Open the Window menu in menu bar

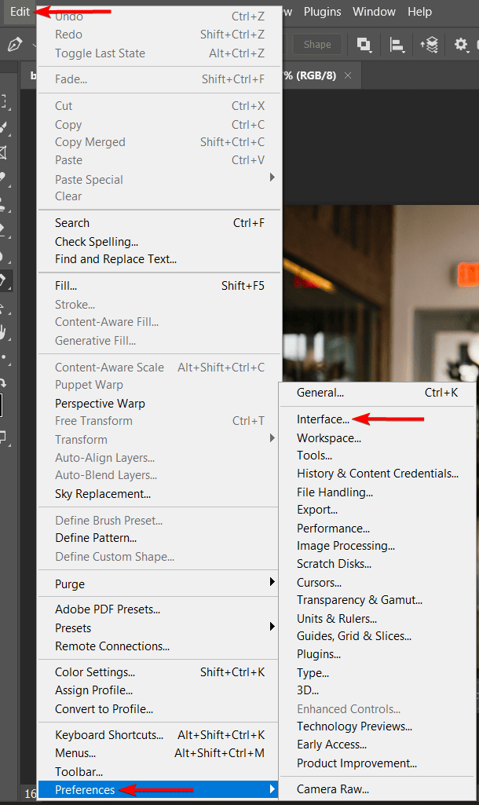coord(374,12)
